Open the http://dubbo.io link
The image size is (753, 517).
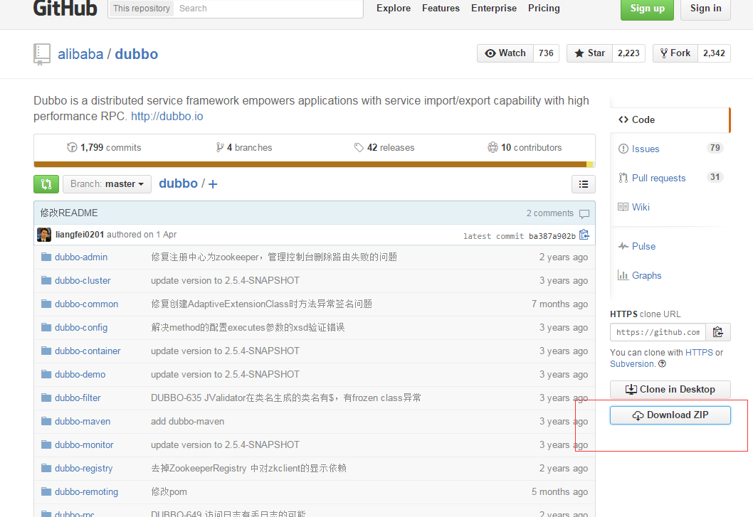click(x=167, y=117)
